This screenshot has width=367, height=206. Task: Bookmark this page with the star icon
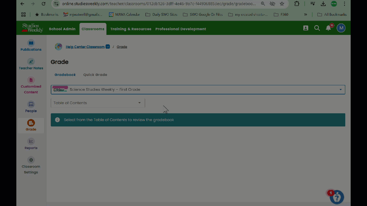(x=282, y=4)
